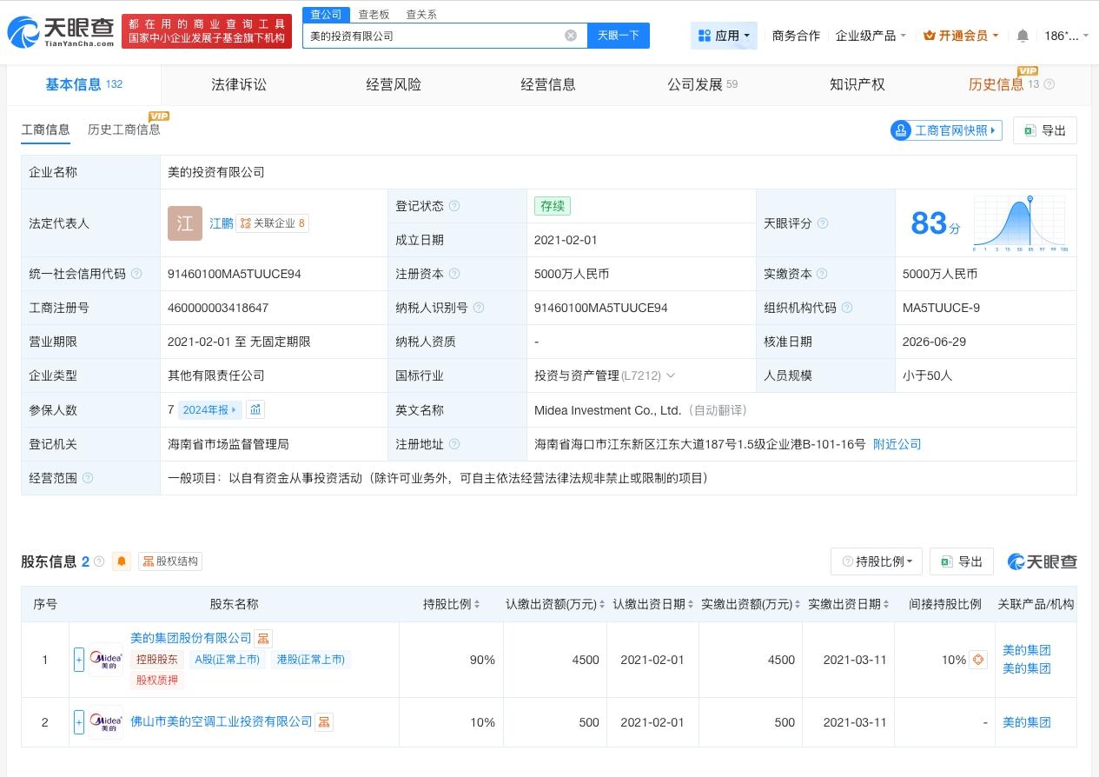Screen dimensions: 1099x777
Task: Open the TianYanCha logo homepage
Action: [x=61, y=32]
